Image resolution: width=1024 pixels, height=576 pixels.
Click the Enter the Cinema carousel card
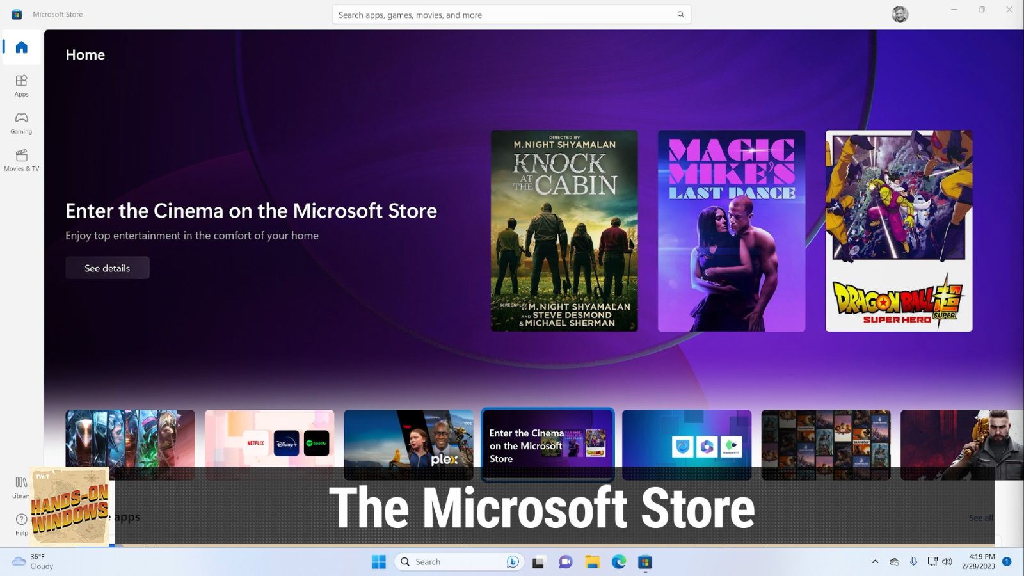548,445
